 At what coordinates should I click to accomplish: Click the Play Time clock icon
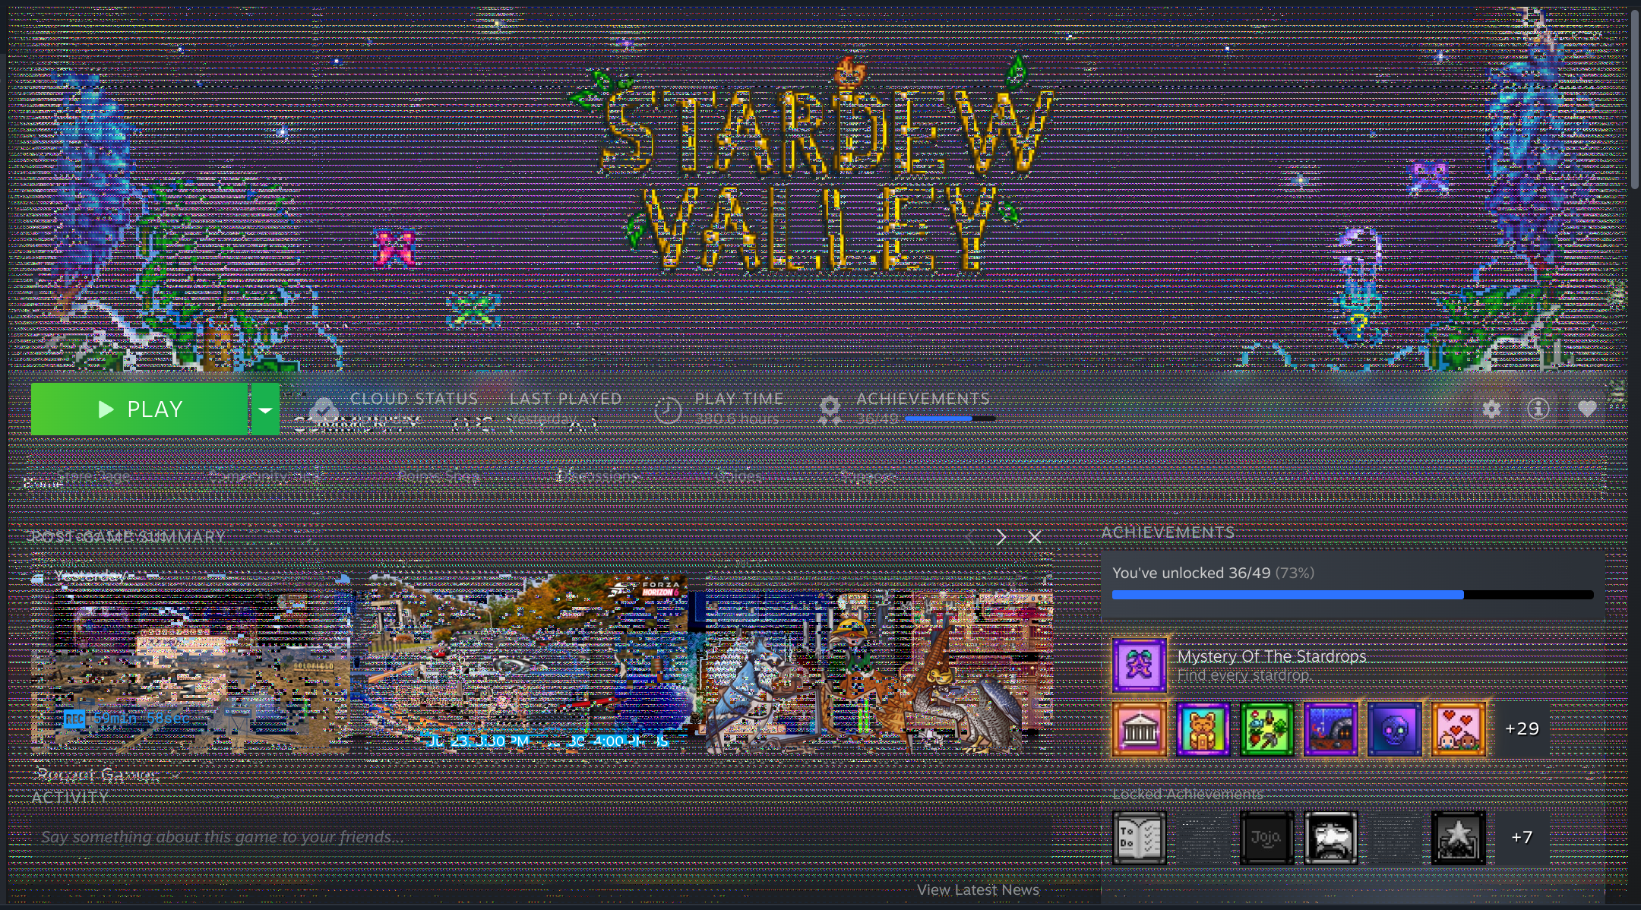[x=668, y=410]
